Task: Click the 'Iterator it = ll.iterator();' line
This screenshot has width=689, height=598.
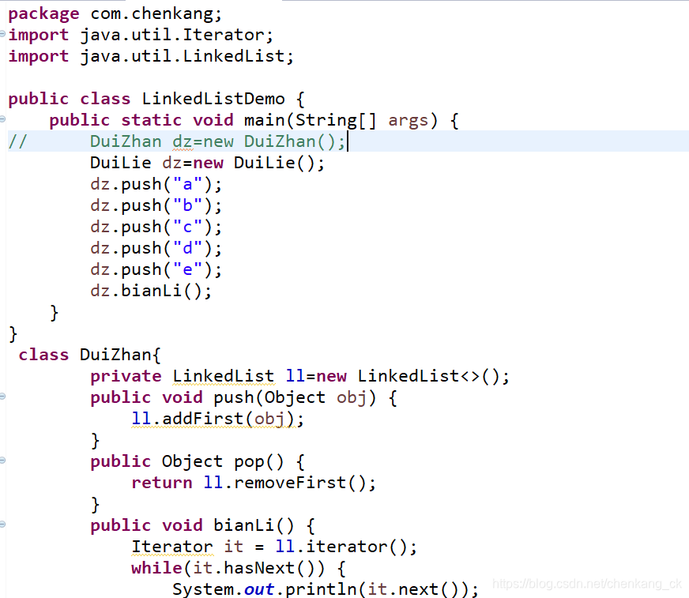Action: [274, 547]
